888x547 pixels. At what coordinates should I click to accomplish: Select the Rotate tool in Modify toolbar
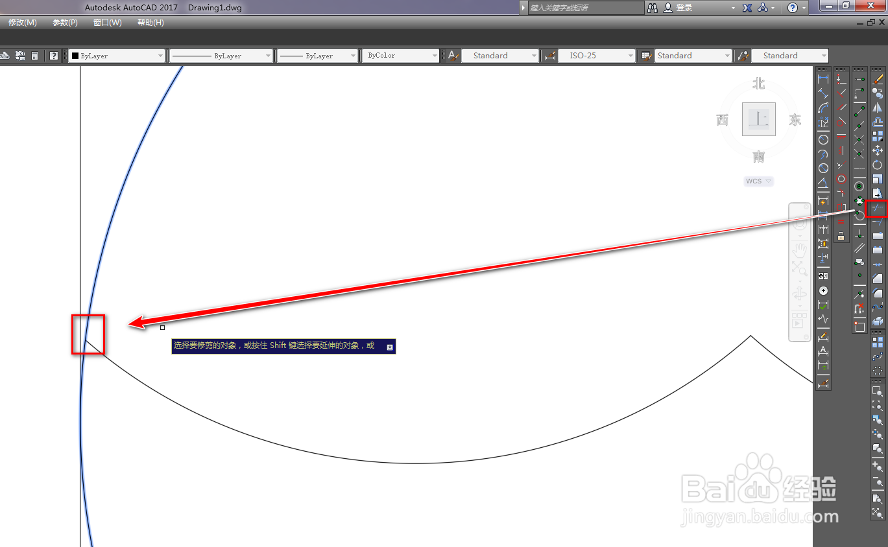[878, 165]
